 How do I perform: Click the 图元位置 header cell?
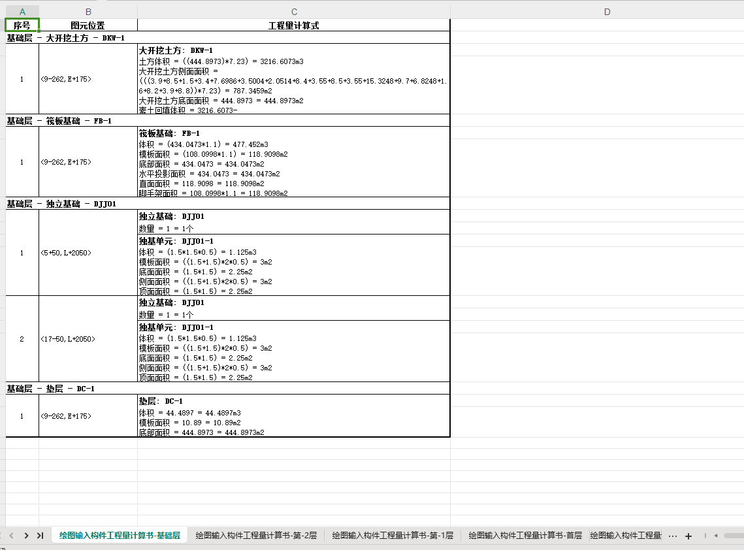(88, 25)
